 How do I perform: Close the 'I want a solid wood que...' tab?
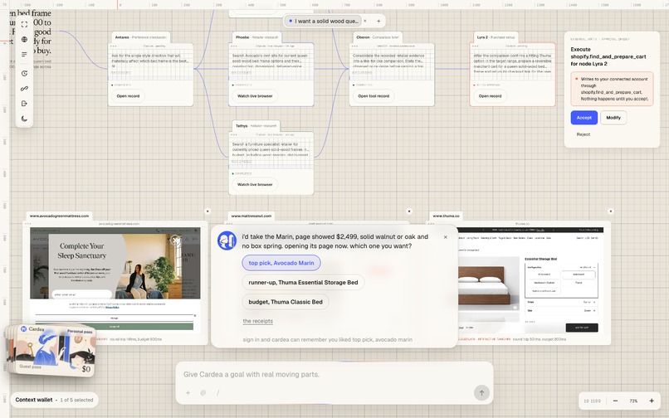(x=364, y=21)
